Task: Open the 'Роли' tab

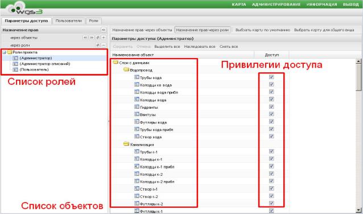Action: tap(93, 21)
